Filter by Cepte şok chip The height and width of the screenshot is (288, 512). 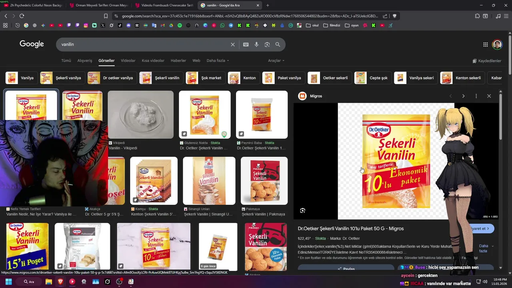[x=372, y=78]
